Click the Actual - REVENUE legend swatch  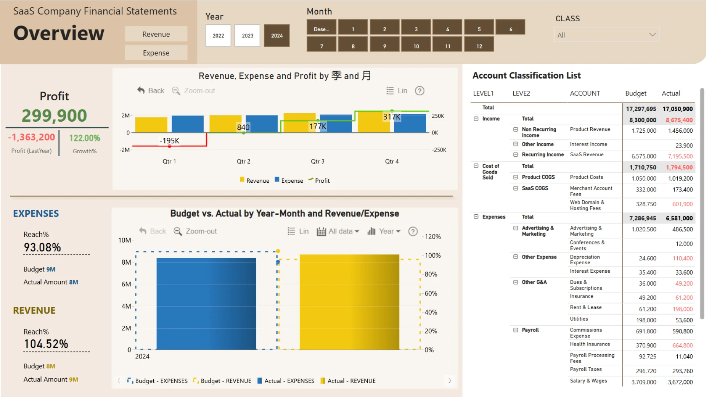(323, 381)
